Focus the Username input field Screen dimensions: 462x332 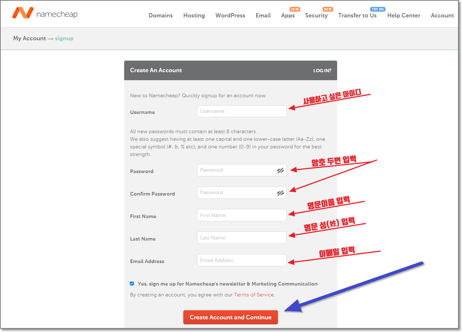[x=242, y=111]
